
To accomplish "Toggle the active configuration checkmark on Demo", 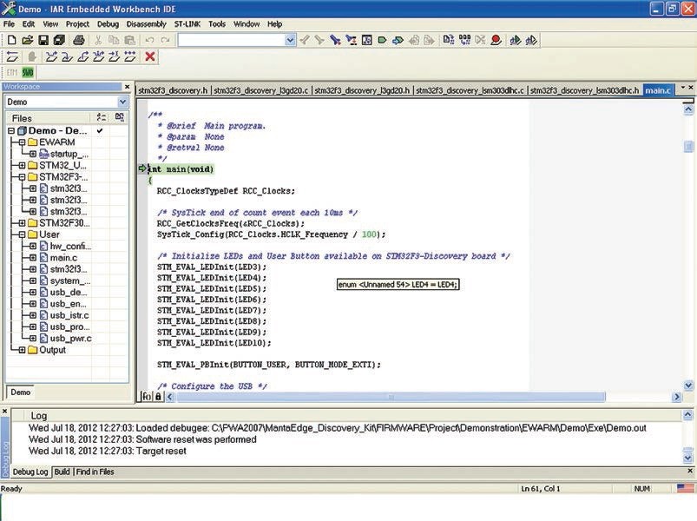I will pos(100,131).
